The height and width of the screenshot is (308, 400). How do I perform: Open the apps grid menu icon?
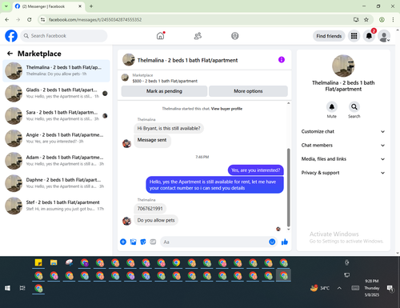354,36
